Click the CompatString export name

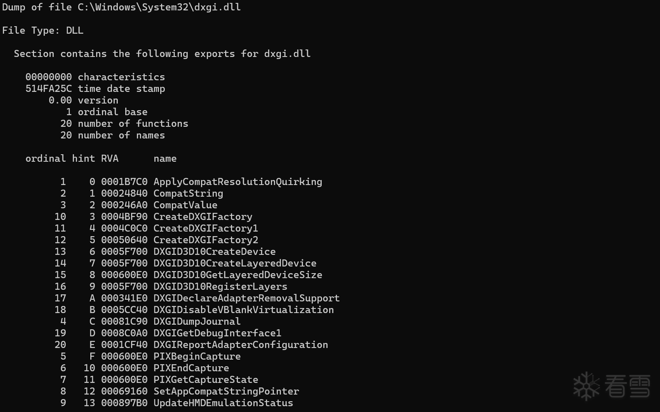[x=188, y=194]
